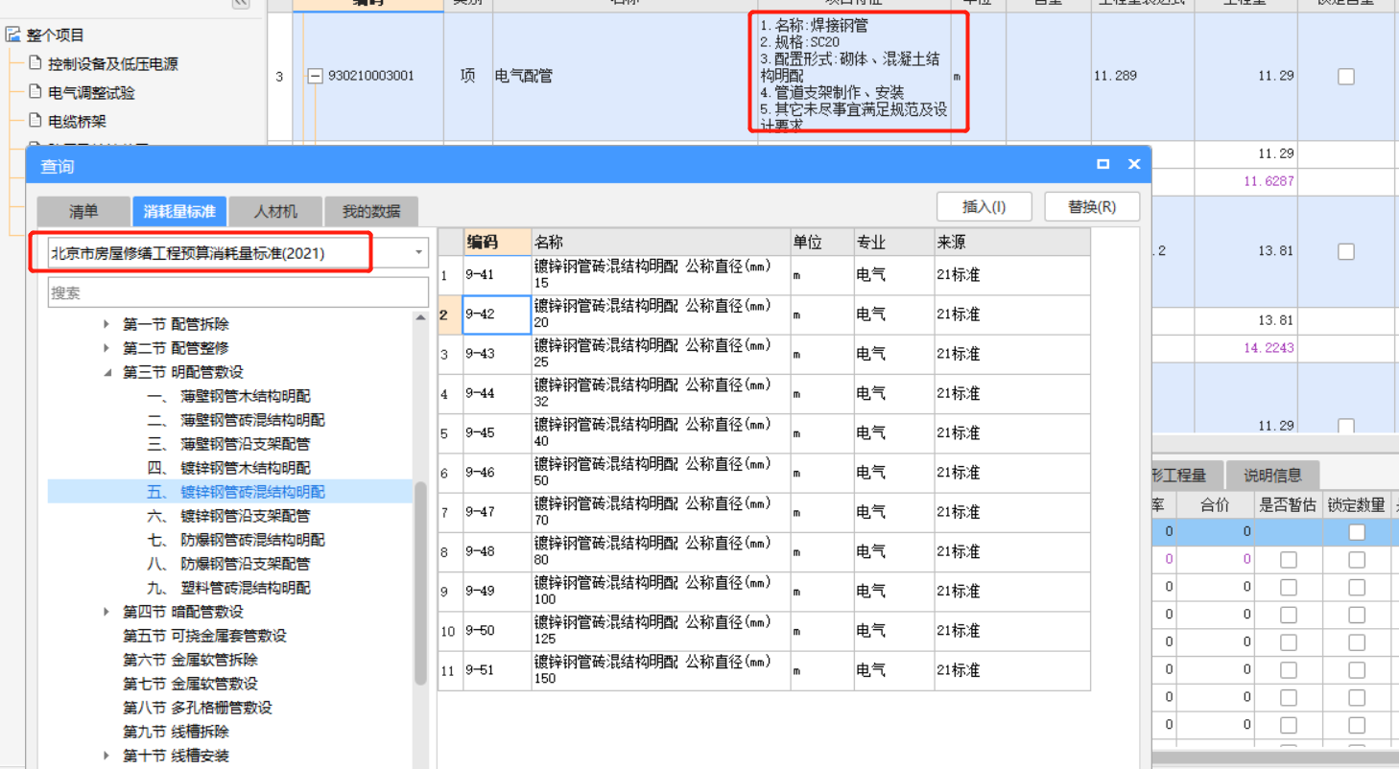Maximize the 查询 dialog window
The height and width of the screenshot is (769, 1399).
(x=1103, y=165)
